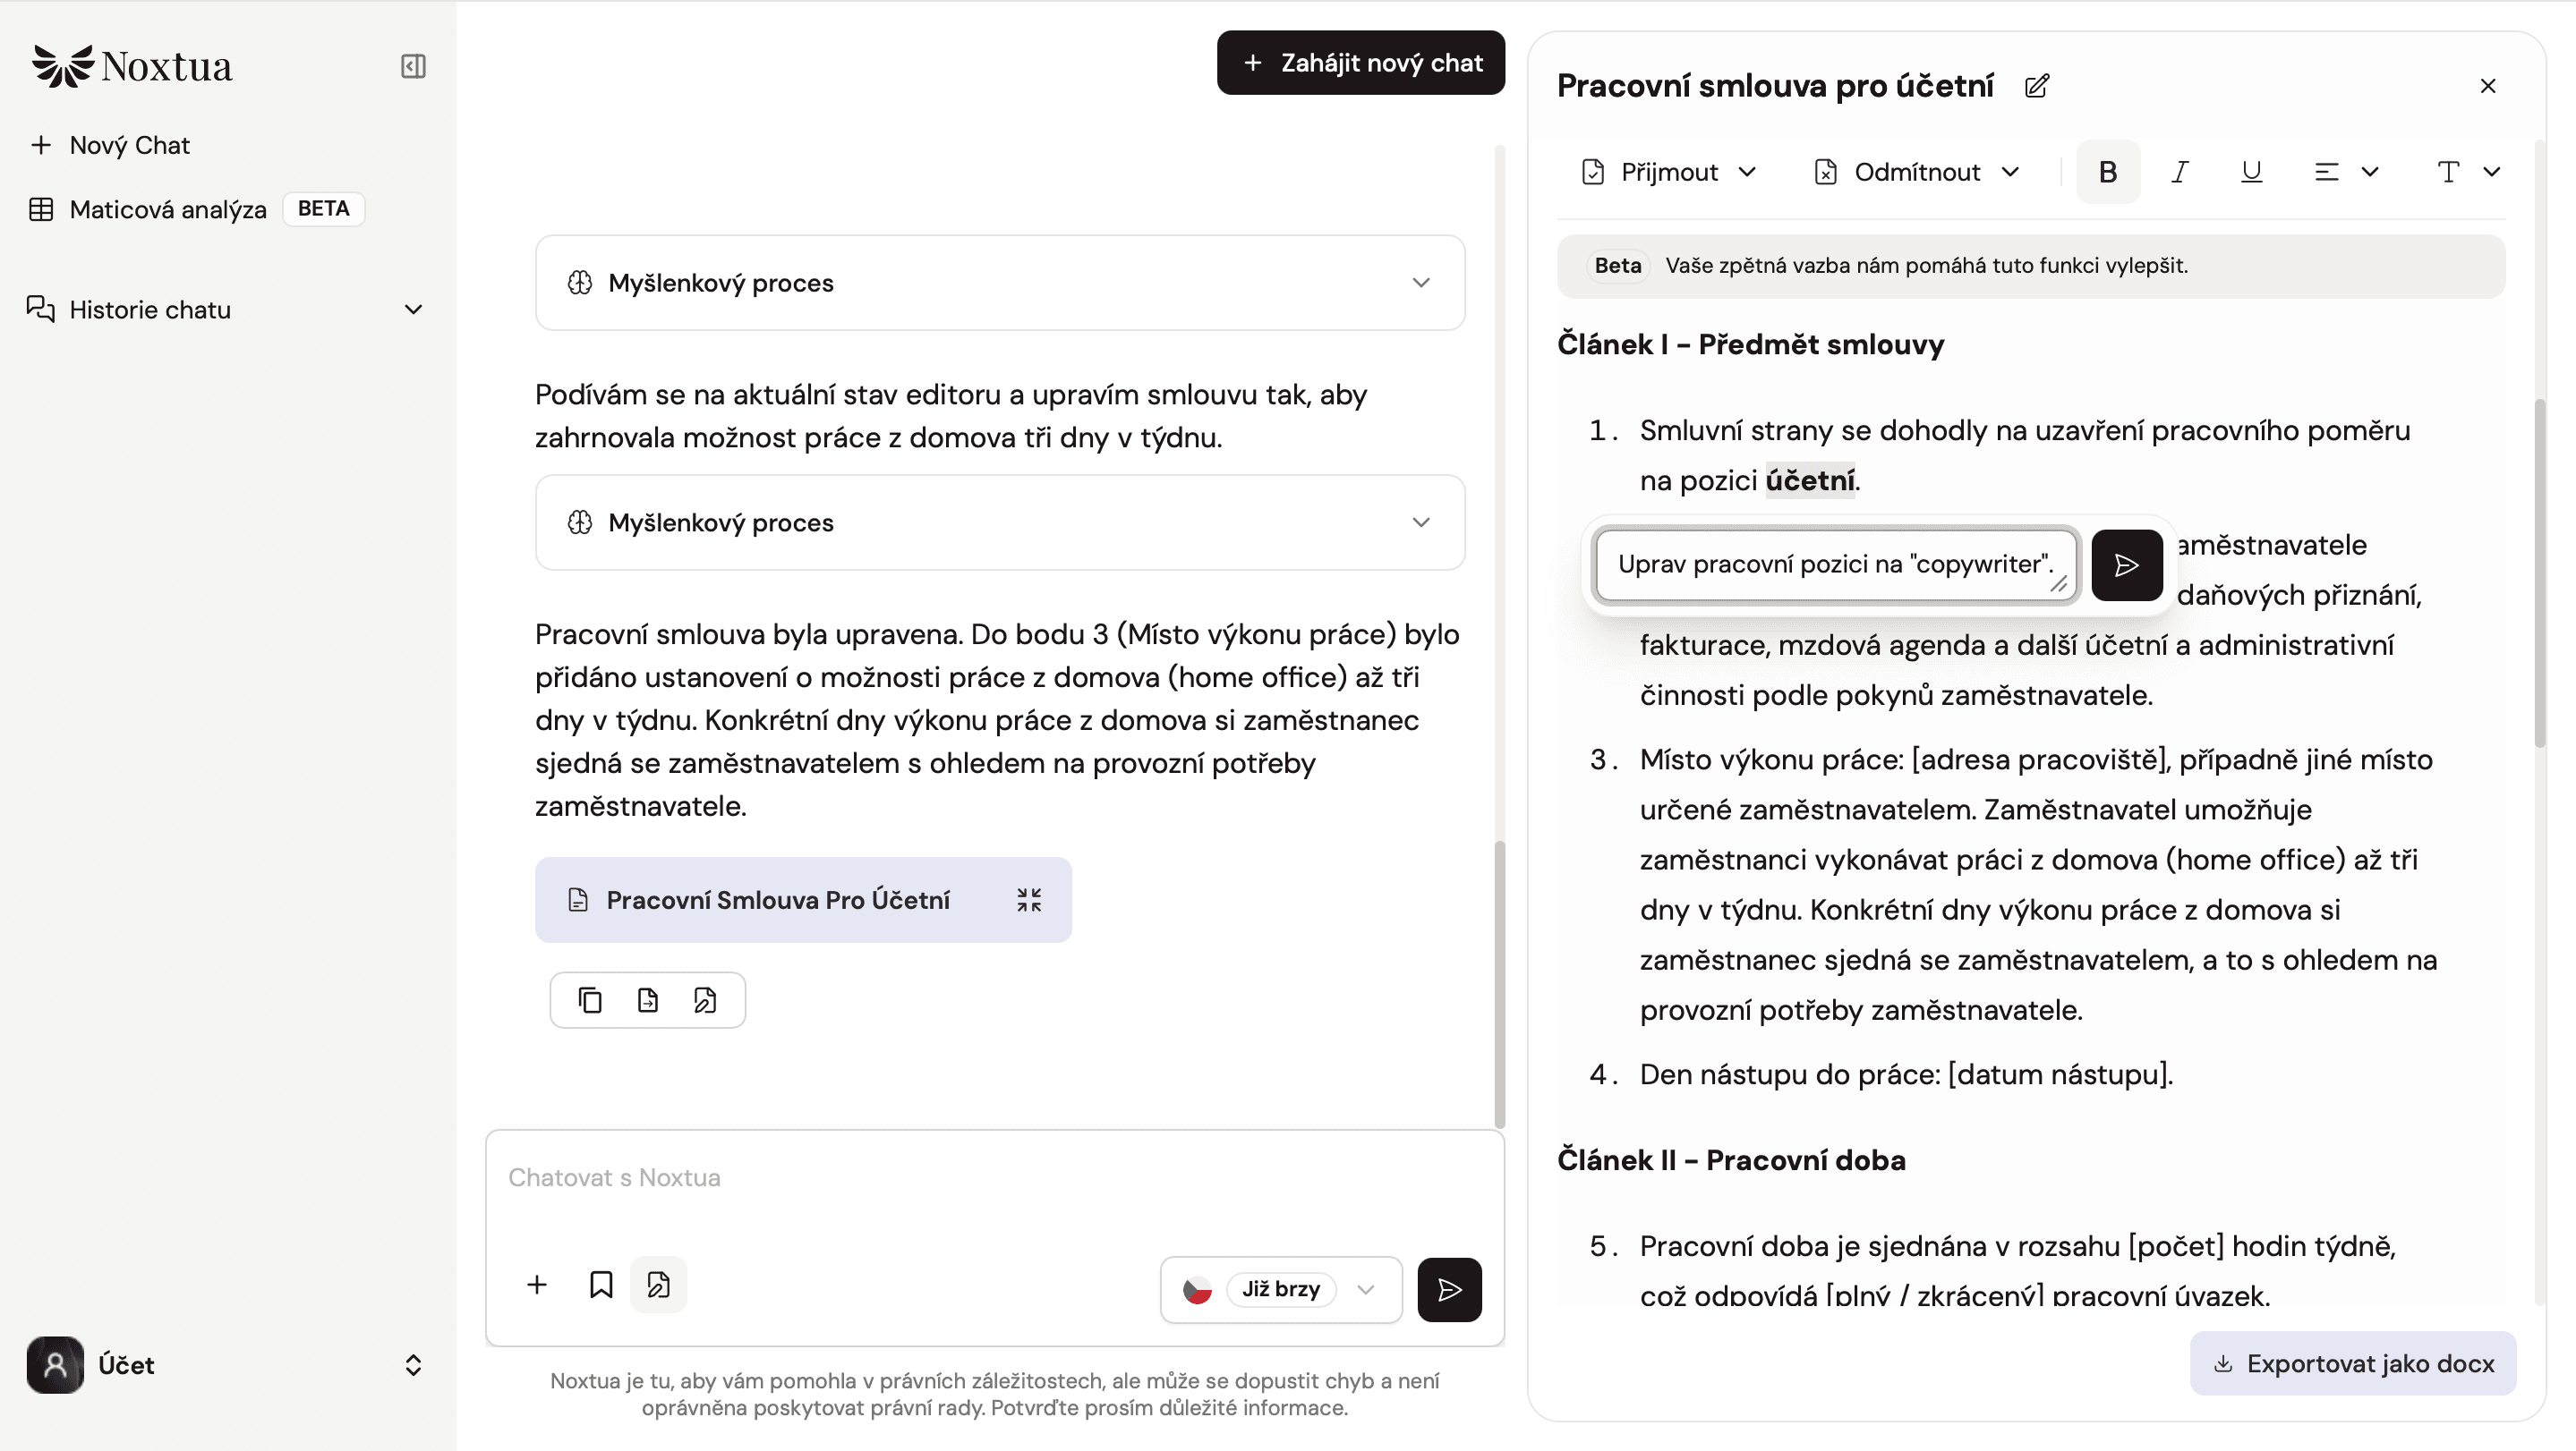Image resolution: width=2576 pixels, height=1451 pixels.
Task: Click the Chatovat s Noxtua input field
Action: pyautogui.click(x=994, y=1177)
